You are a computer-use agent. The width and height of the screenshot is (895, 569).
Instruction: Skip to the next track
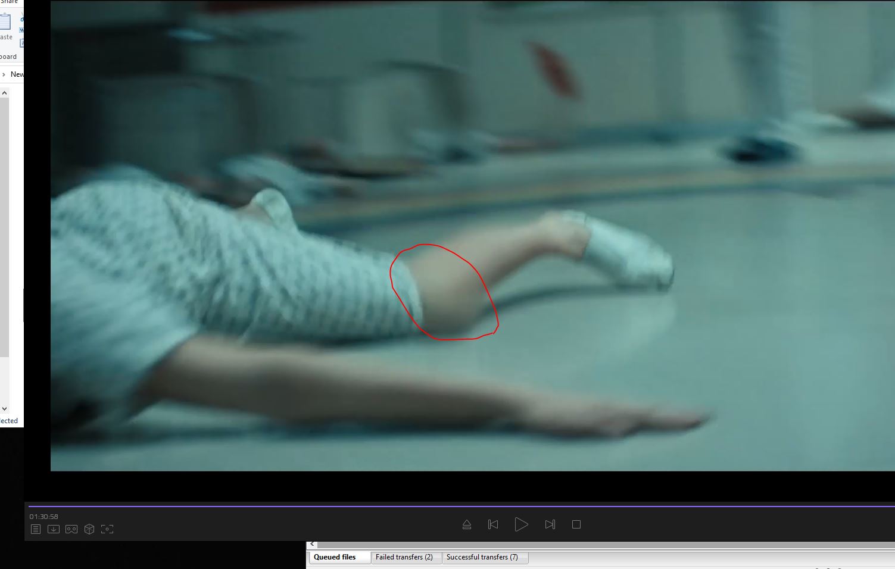tap(550, 524)
